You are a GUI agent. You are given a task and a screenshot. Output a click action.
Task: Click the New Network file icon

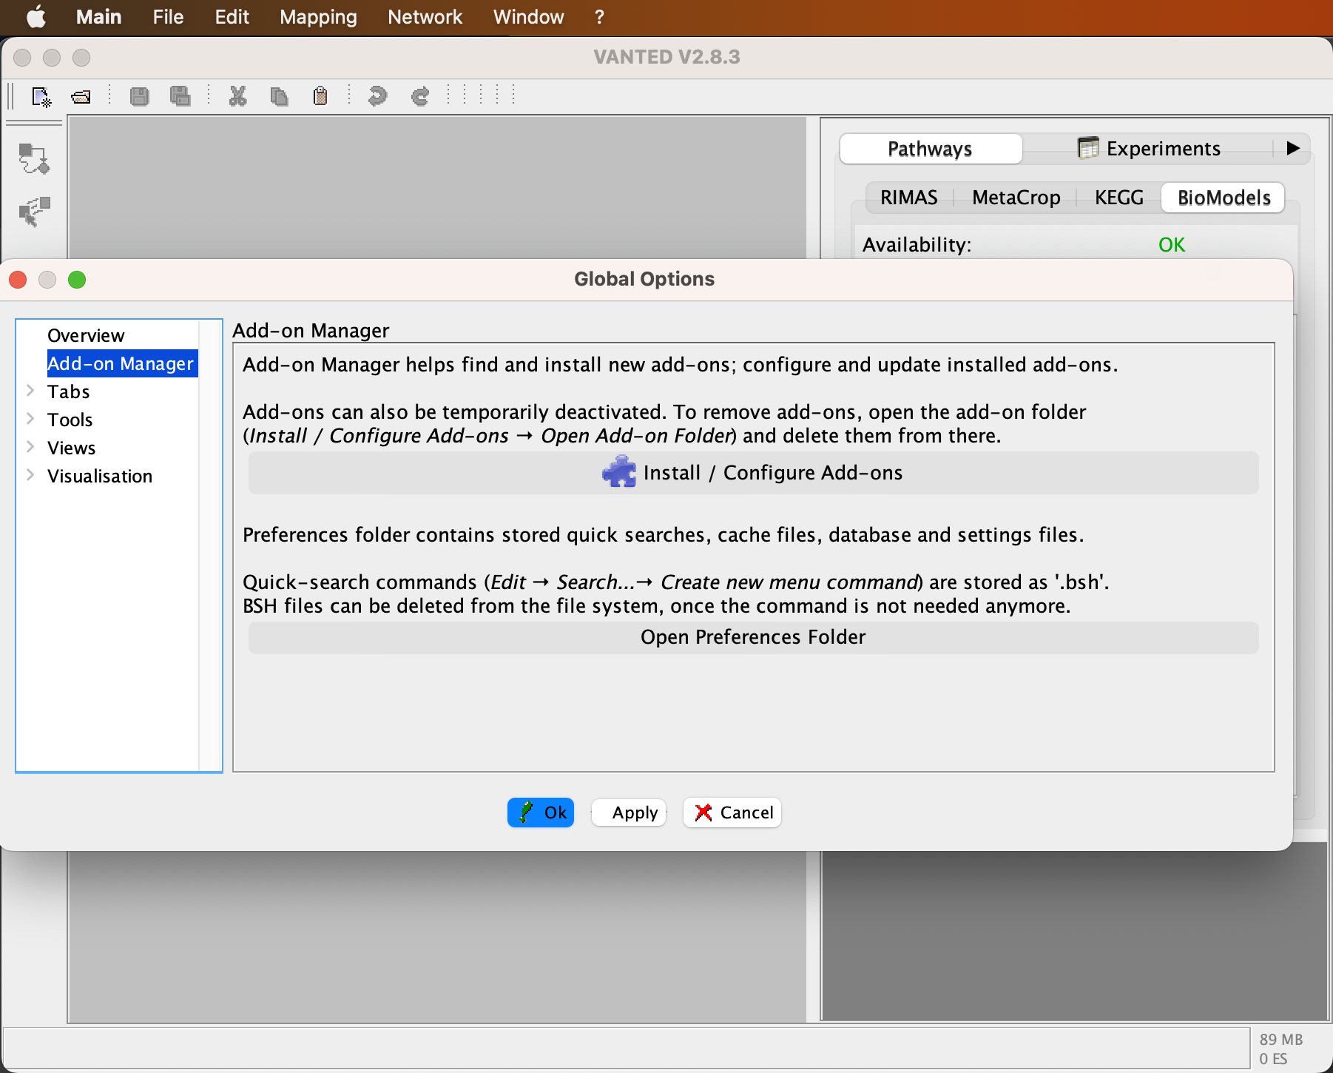pos(41,97)
